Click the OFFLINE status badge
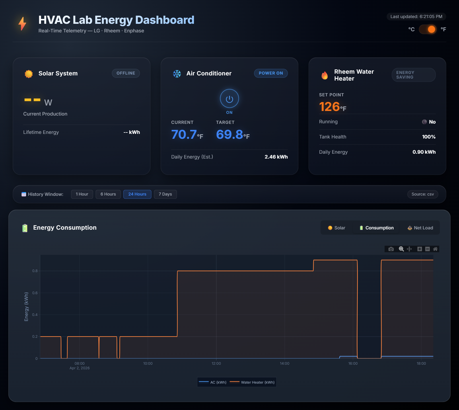 click(x=126, y=73)
